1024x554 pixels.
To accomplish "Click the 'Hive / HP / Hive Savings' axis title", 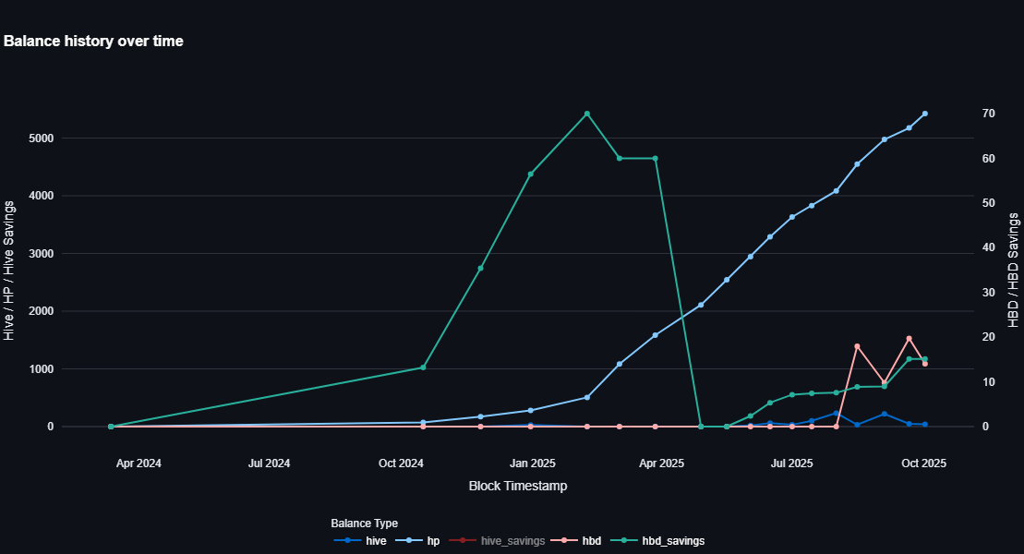I will [10, 270].
